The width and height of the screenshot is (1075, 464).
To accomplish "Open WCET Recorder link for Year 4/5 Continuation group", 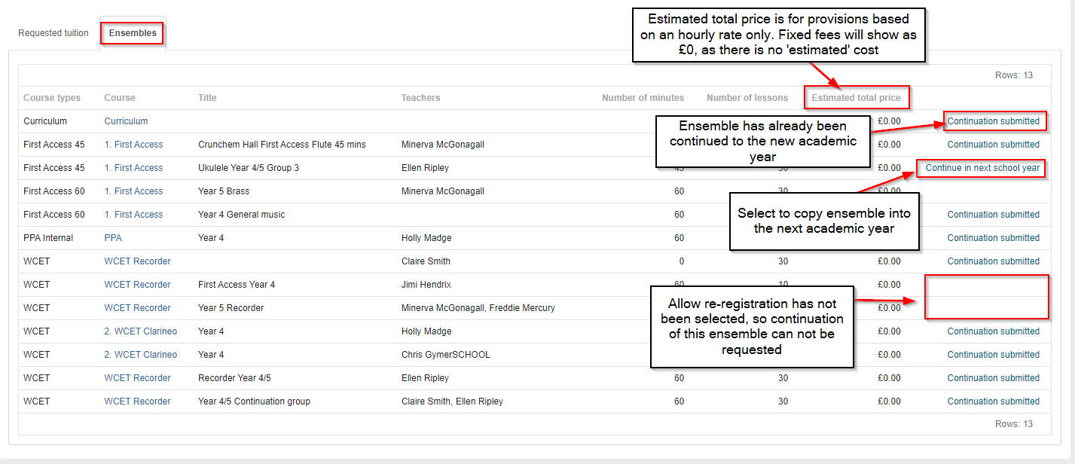I will coord(137,401).
